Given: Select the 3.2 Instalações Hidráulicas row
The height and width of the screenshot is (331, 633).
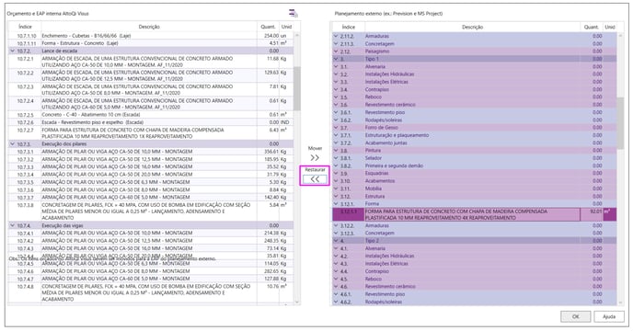Looking at the screenshot, I should pos(475,74).
